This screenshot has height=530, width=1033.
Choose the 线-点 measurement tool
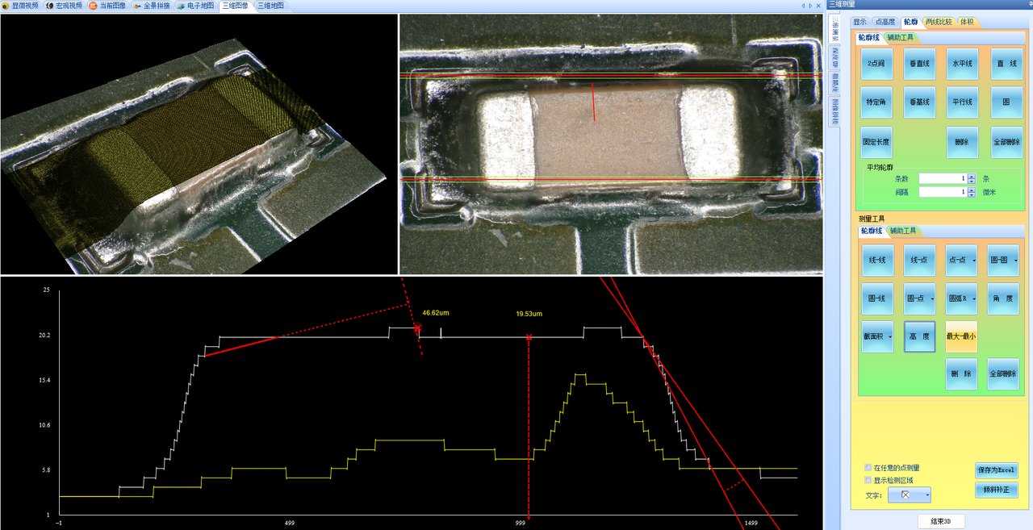tap(919, 261)
